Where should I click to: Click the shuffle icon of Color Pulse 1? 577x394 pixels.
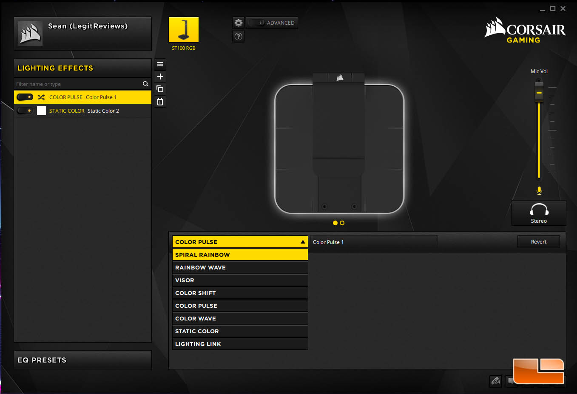41,97
